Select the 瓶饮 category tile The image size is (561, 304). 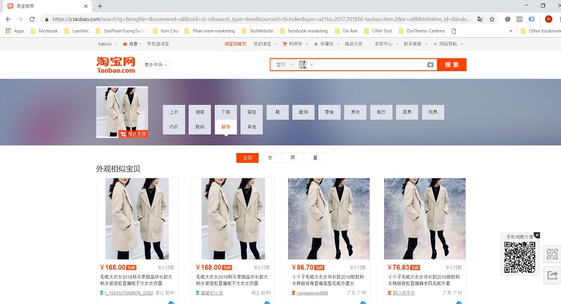click(x=381, y=112)
